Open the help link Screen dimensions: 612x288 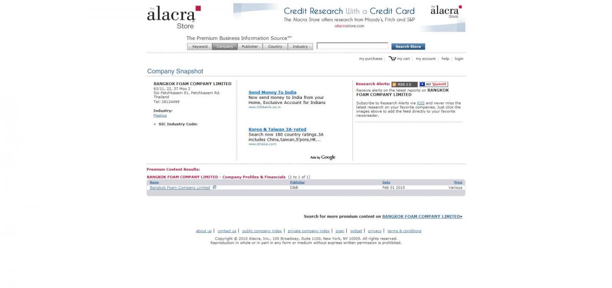(445, 59)
